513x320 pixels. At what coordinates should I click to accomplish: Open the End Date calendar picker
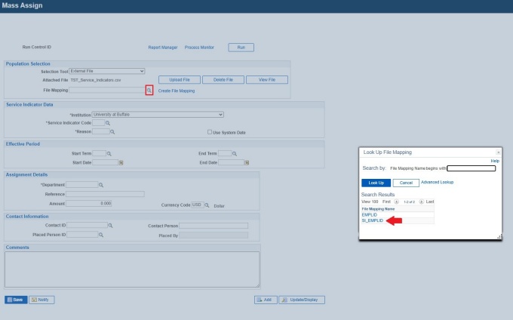247,162
